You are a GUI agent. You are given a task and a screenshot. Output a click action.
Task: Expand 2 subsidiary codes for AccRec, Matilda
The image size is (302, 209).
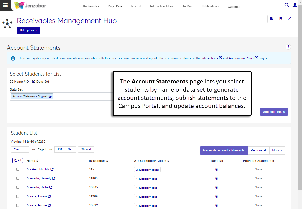[147, 170]
